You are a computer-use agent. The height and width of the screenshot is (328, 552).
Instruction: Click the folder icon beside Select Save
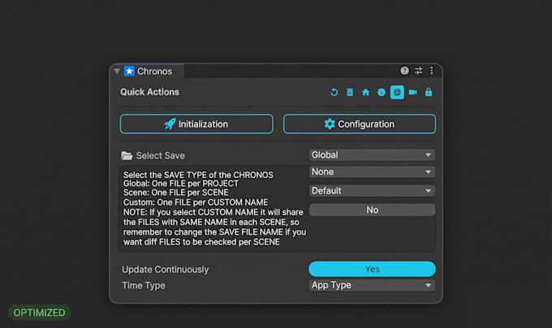[x=127, y=155]
